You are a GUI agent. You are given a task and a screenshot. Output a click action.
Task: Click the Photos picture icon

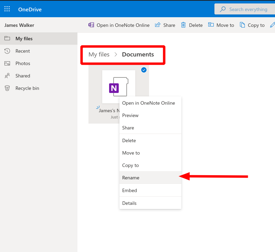pyautogui.click(x=7, y=63)
